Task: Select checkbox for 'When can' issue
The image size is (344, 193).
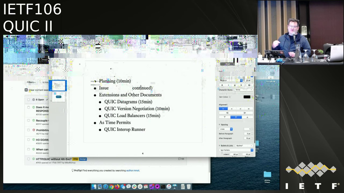Action: pyautogui.click(x=28, y=149)
